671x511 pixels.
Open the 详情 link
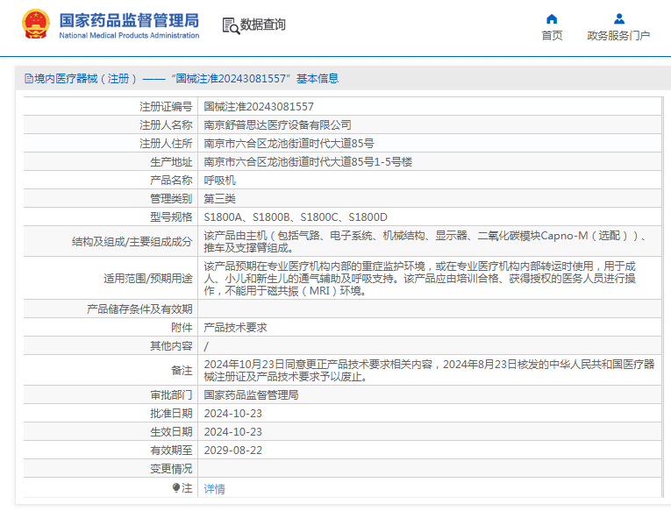214,489
